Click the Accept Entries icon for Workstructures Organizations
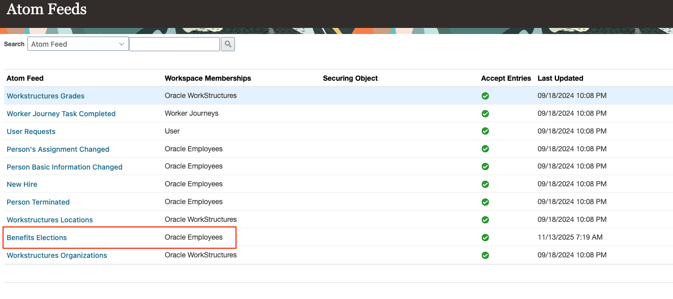Viewport: 673px width, 299px height. point(485,255)
